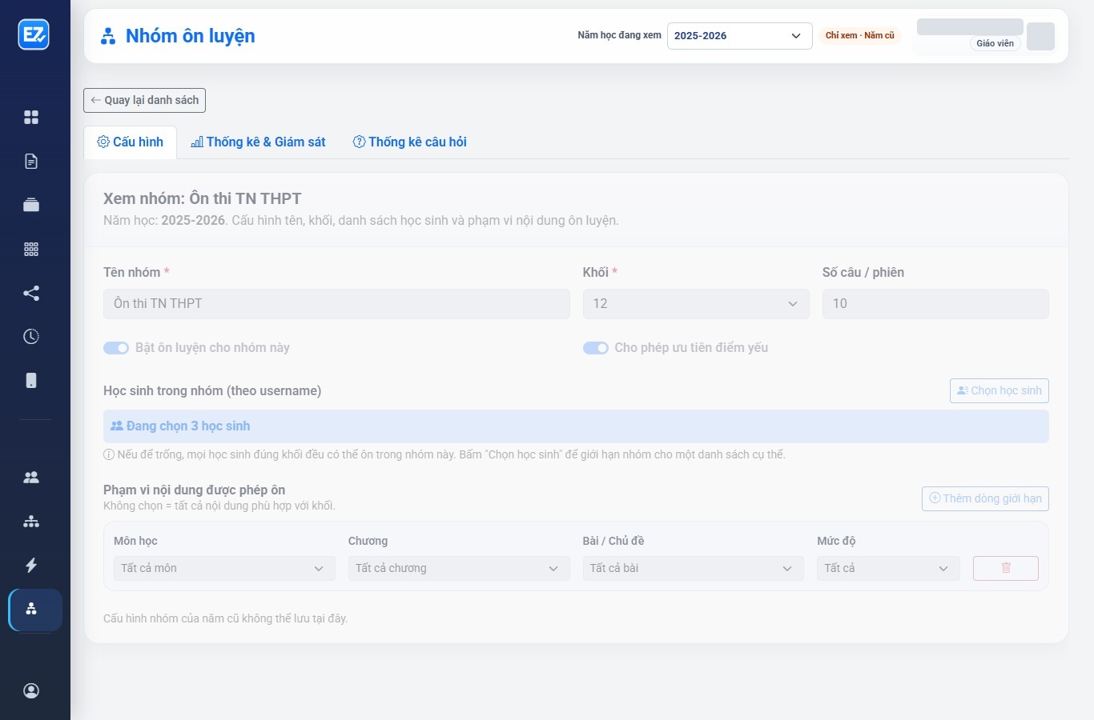
Task: Open the hierarchy tree icon in the sidebar
Action: click(31, 522)
